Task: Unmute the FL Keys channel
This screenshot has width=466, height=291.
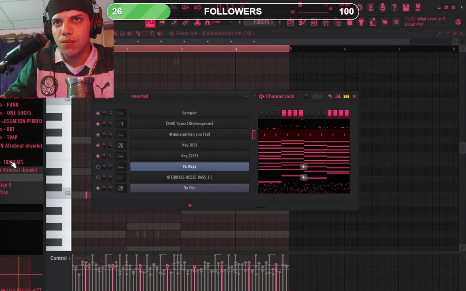Action: point(98,167)
